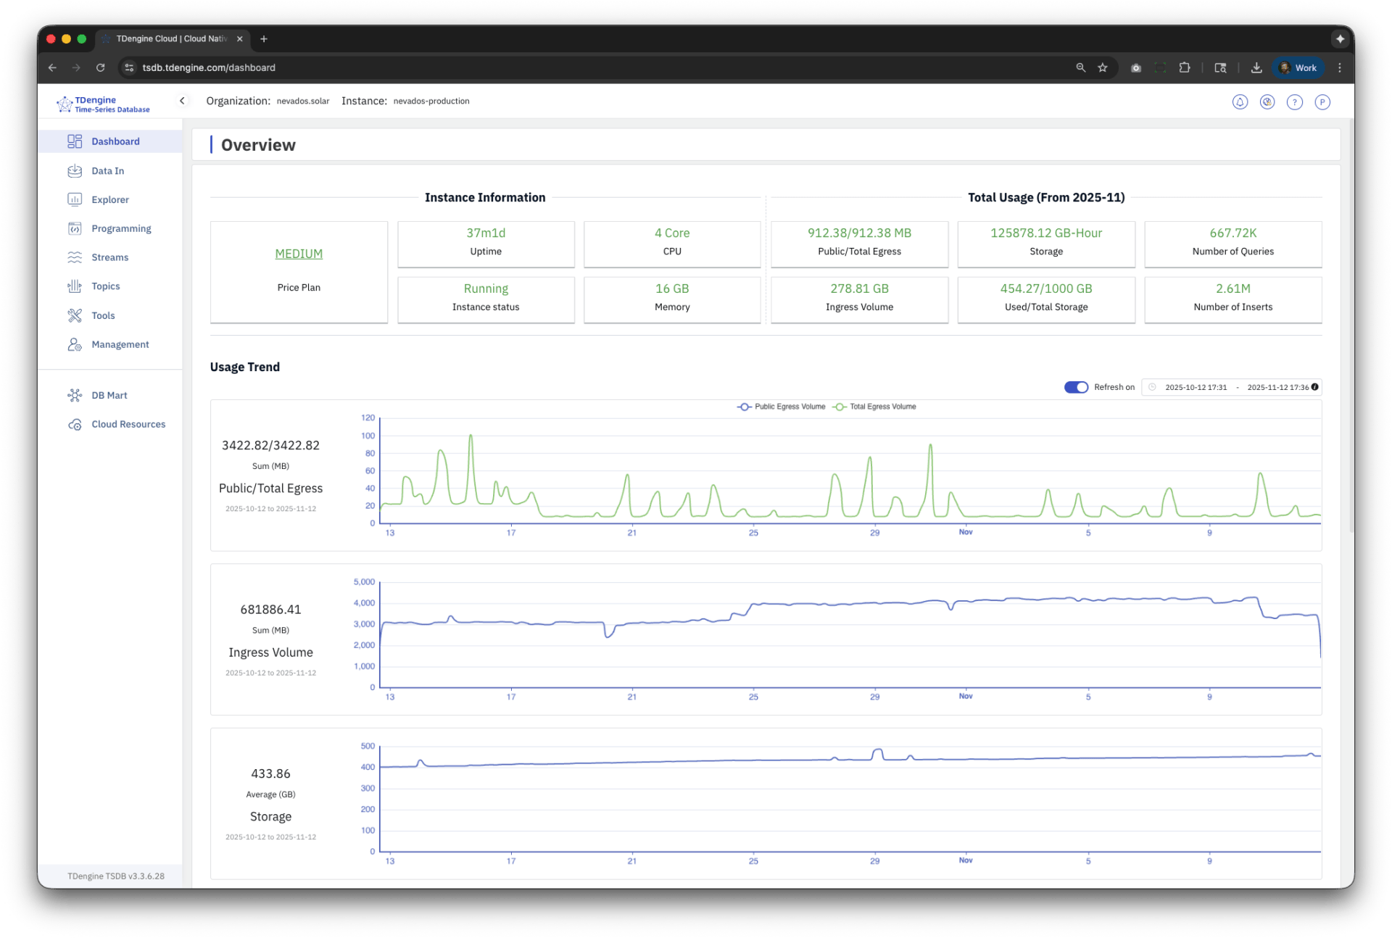
Task: Click the start date 2025-10-12 17:31 field
Action: (1196, 387)
